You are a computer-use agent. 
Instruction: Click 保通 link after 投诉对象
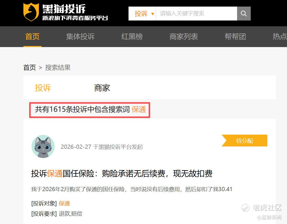pyautogui.click(x=64, y=203)
